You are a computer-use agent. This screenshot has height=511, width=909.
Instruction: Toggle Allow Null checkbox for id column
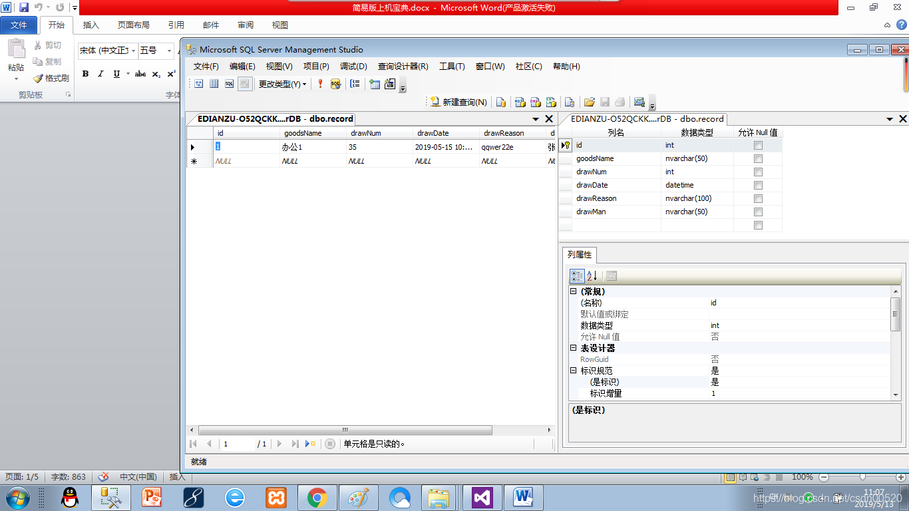758,145
